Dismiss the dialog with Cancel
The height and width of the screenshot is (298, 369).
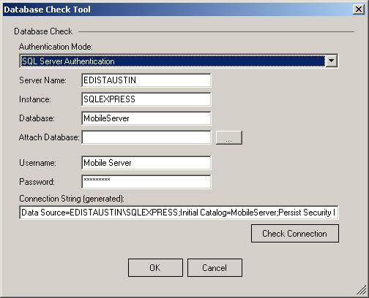[215, 268]
